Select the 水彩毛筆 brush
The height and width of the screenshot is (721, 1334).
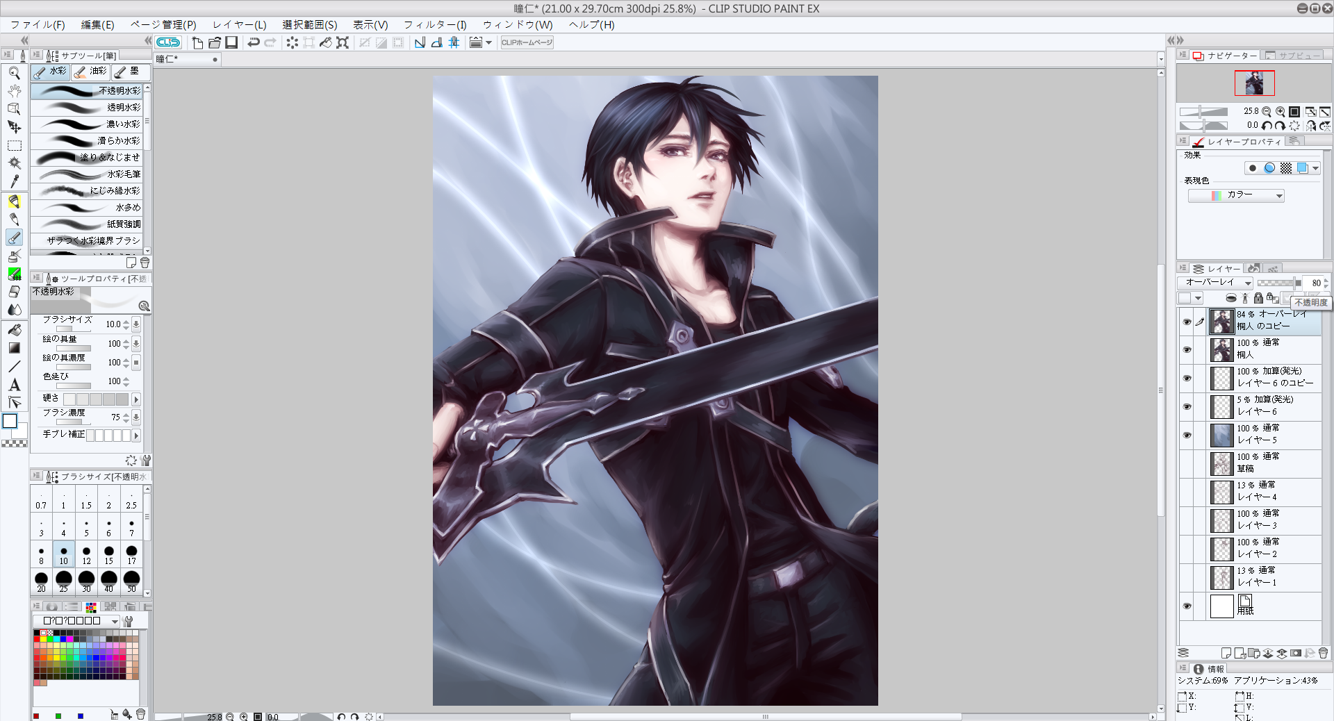(87, 174)
